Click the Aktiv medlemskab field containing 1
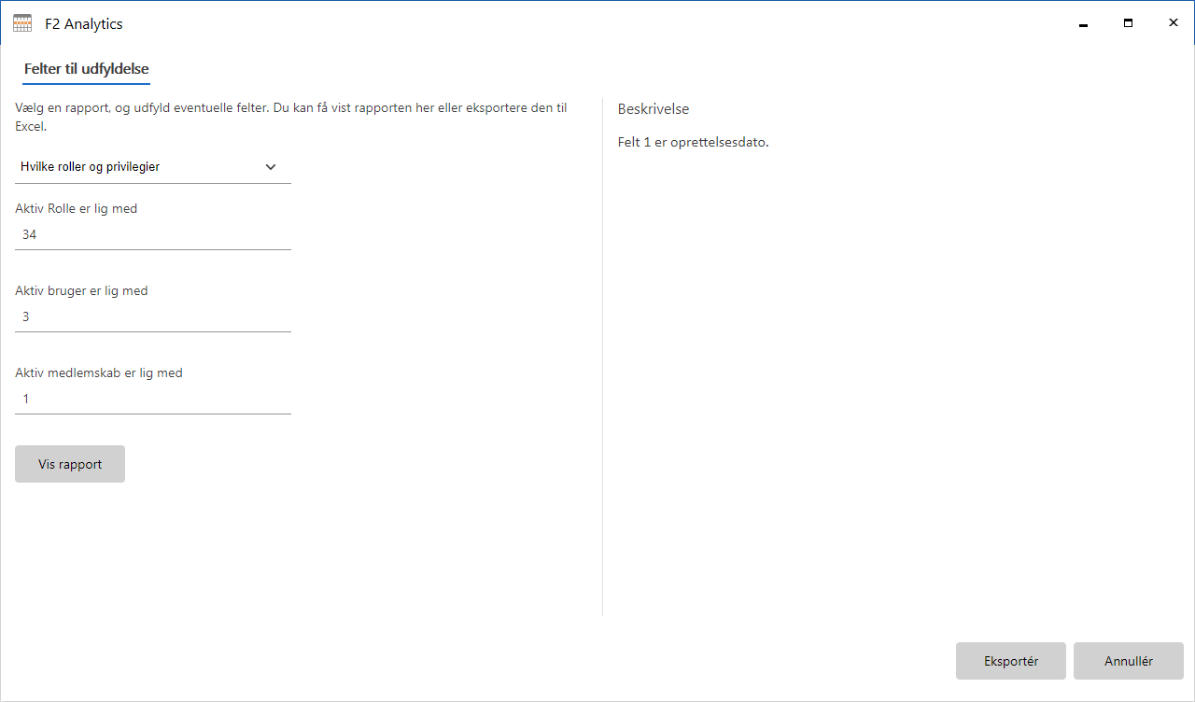1195x702 pixels. (x=152, y=400)
